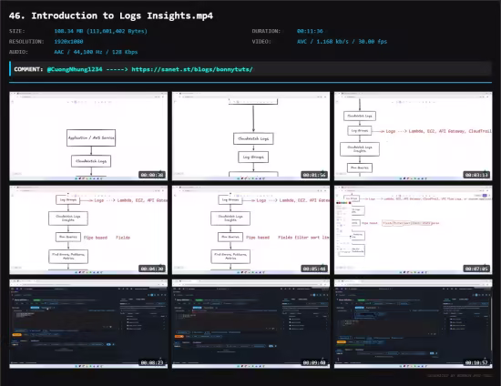The height and width of the screenshot is (386, 501).
Task: Click the 'DURATION:' label
Action: [x=266, y=31]
